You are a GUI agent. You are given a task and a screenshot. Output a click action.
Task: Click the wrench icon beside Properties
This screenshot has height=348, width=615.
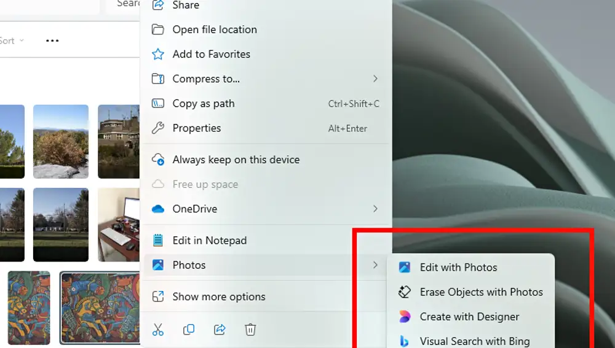click(157, 128)
